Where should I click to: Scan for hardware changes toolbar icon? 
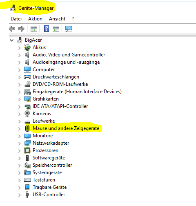pos(69,29)
